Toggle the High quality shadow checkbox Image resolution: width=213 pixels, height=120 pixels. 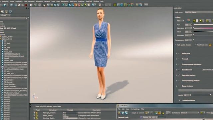(176, 45)
